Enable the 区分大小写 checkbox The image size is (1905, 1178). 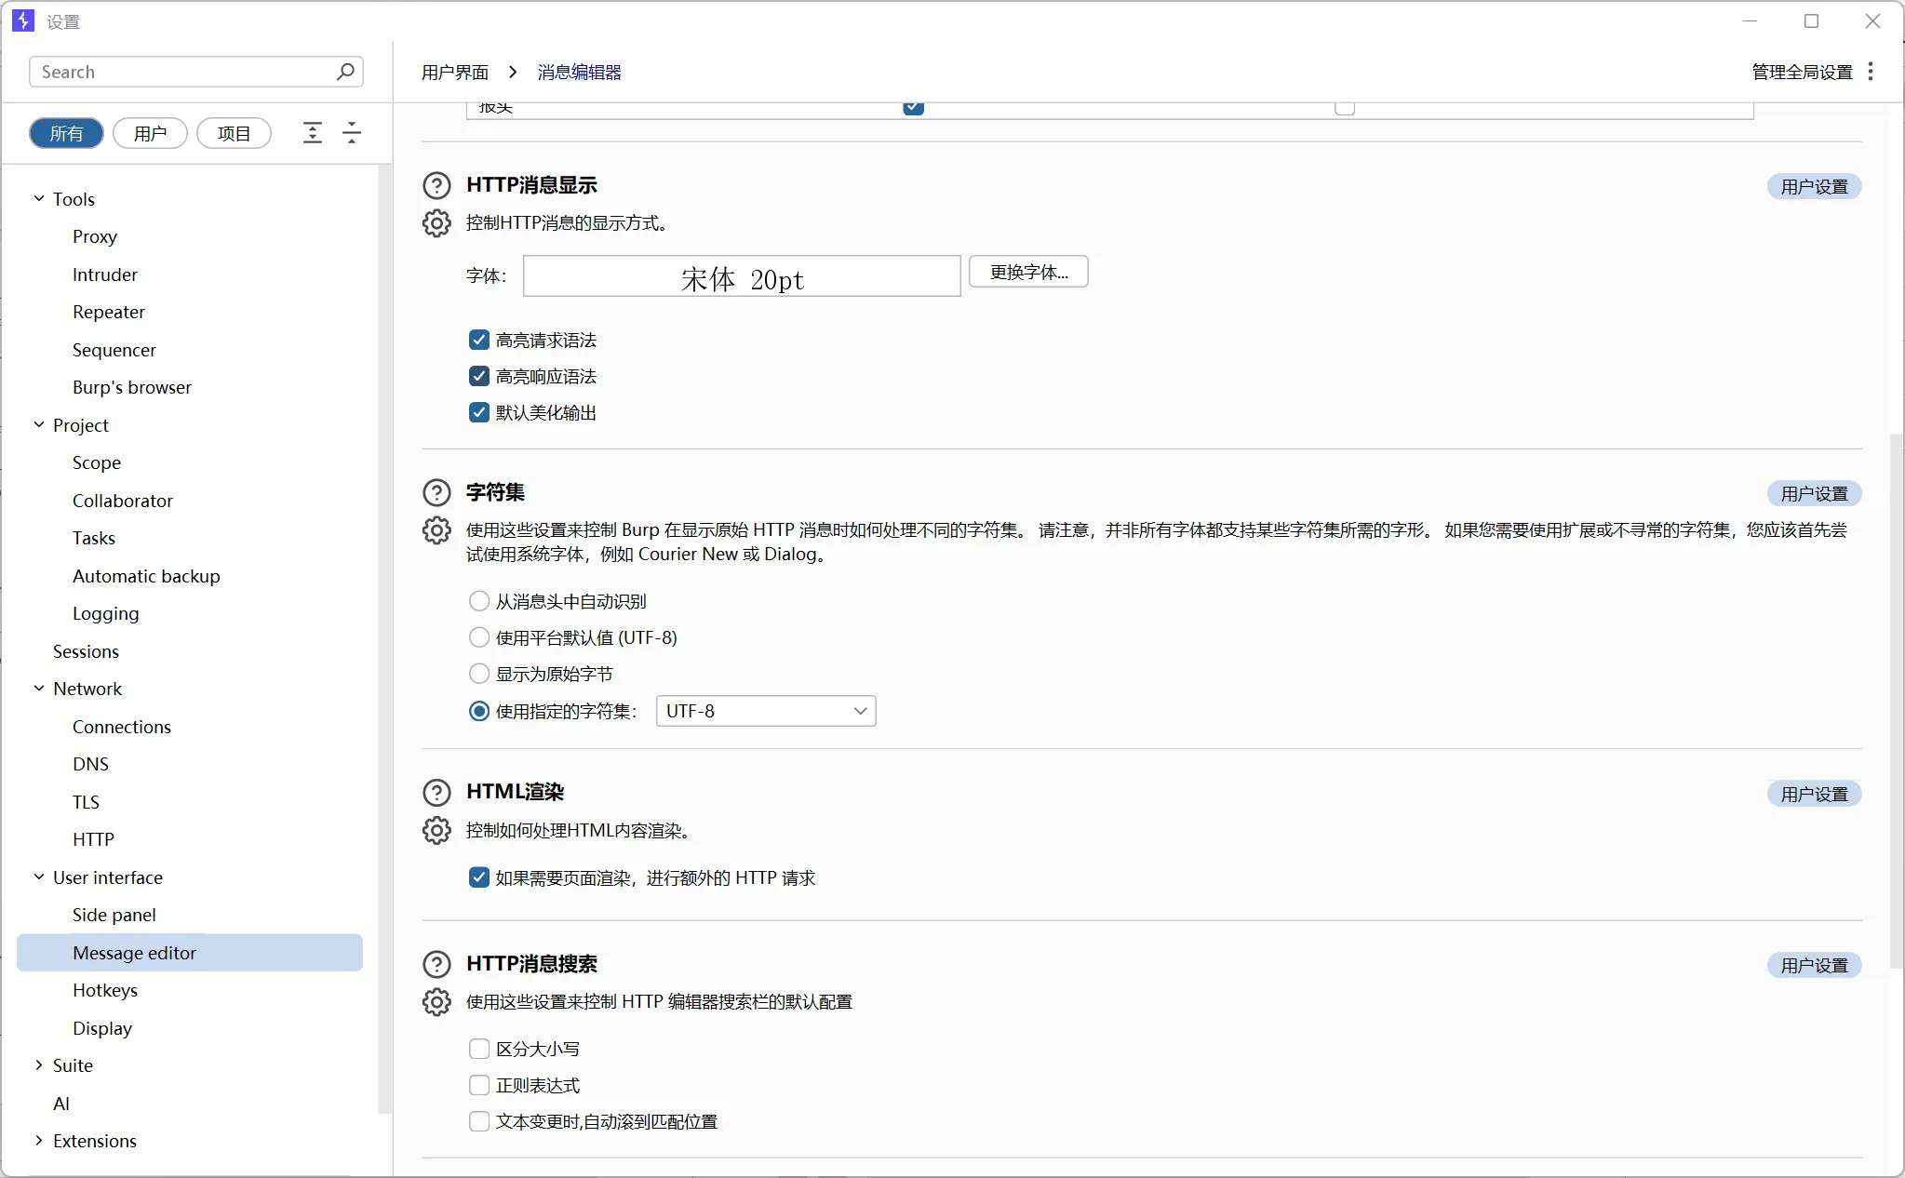[x=479, y=1049]
